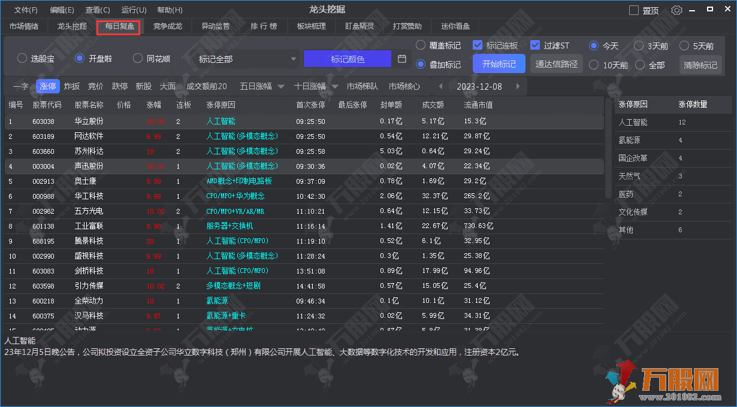Select row 引力传媒
737x407 pixels.
tap(304, 285)
